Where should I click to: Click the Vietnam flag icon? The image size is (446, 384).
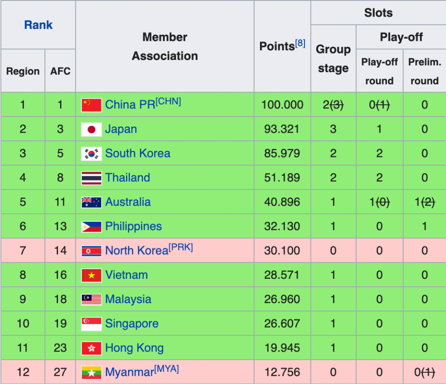point(91,275)
